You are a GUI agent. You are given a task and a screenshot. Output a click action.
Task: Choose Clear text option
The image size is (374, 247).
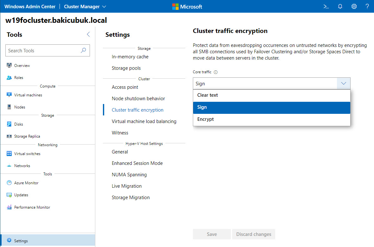[272, 95]
